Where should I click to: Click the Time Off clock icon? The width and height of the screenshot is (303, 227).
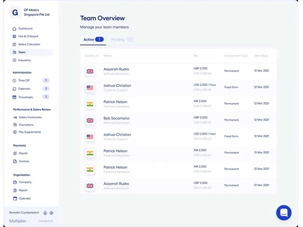click(15, 81)
